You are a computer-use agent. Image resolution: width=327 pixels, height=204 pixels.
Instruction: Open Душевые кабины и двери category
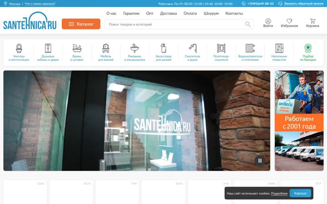pos(48,53)
